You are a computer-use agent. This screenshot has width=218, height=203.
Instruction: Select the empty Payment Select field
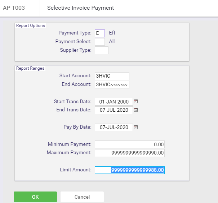click(100, 42)
